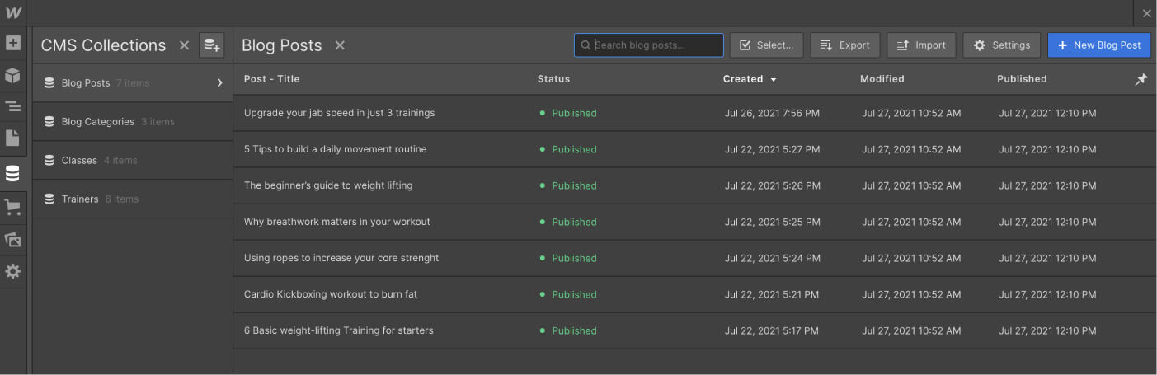Open the Blog Categories collection

click(x=97, y=122)
